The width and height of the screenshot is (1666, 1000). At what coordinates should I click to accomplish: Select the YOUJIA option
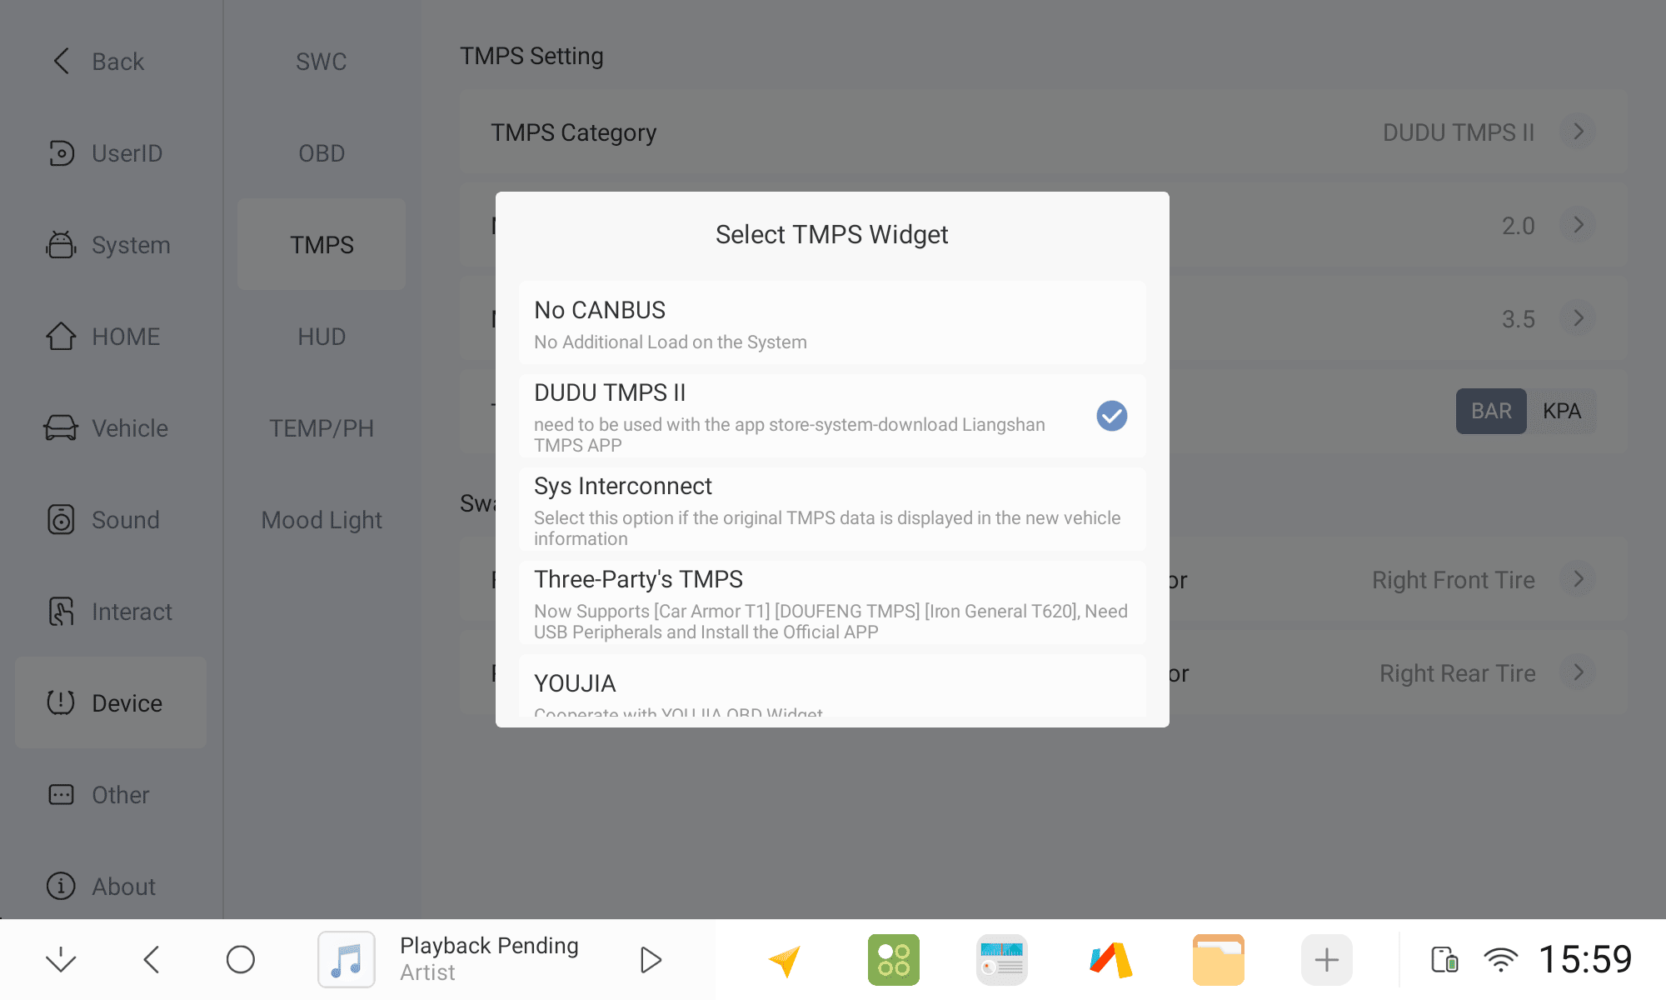[x=832, y=686]
